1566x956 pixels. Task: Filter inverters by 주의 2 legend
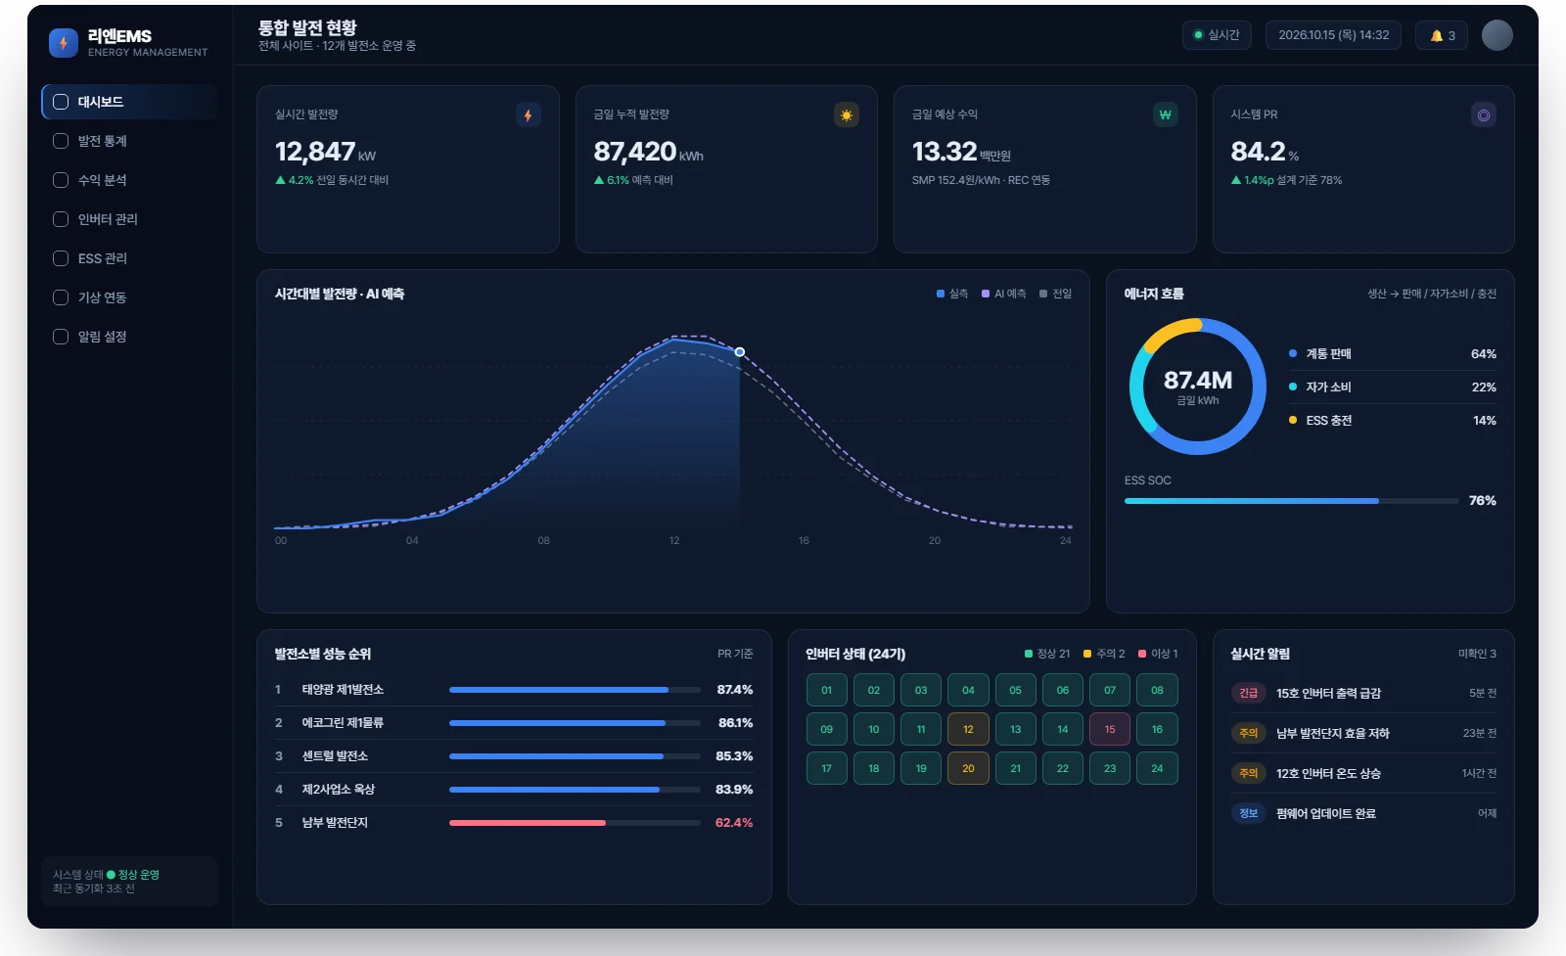(x=1104, y=654)
